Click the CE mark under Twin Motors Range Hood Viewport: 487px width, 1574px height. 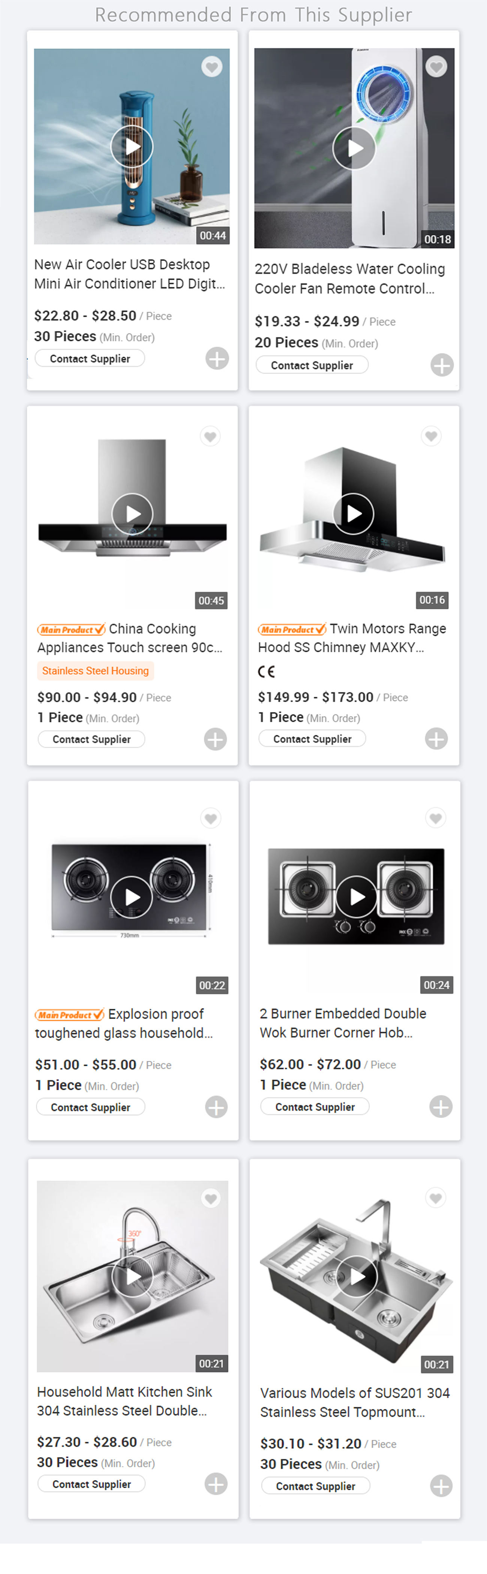(x=267, y=672)
